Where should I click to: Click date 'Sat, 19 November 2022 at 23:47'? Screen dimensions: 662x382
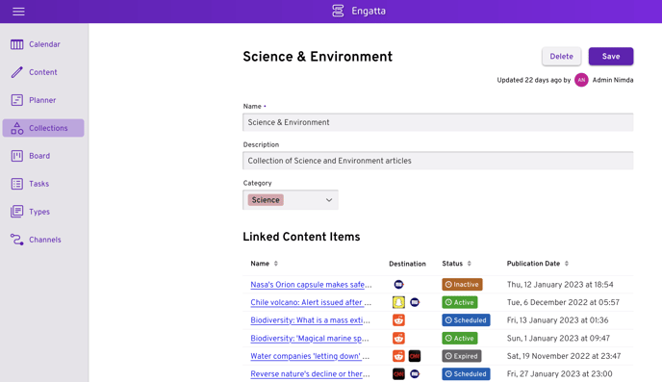click(564, 356)
